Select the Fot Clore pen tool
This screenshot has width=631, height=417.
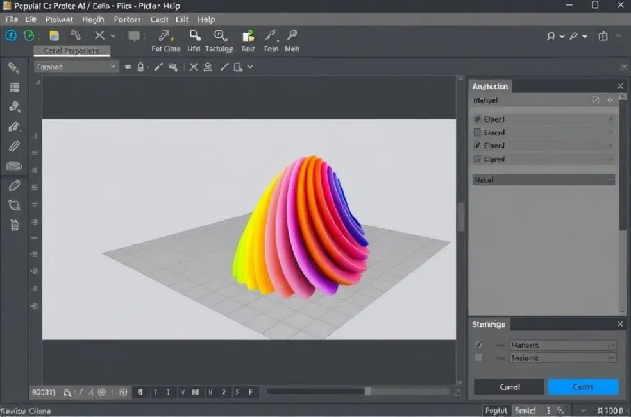pos(165,36)
